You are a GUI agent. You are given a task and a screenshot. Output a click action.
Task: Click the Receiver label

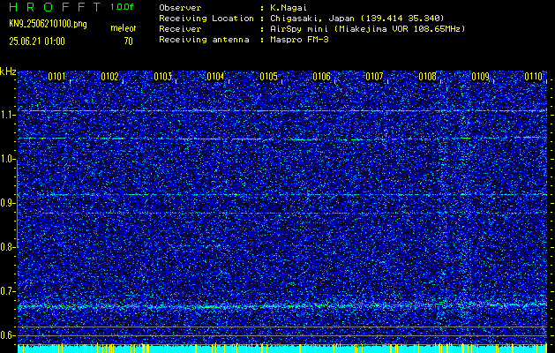click(x=180, y=29)
